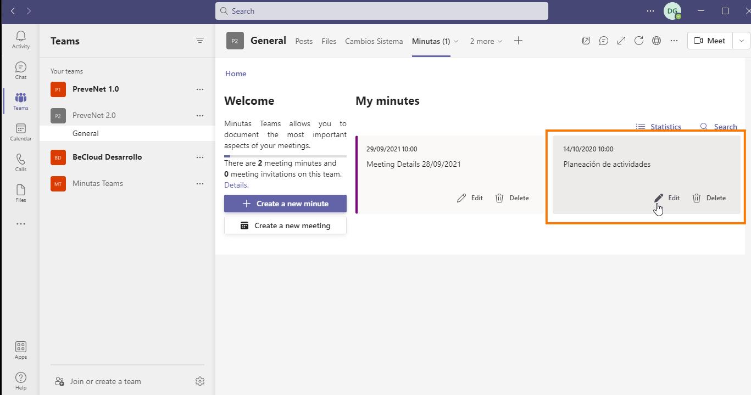Open more tab options ellipsis in header
The image size is (751, 395).
[674, 41]
